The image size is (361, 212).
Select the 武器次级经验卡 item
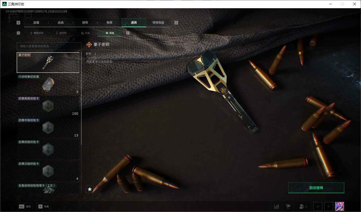pos(48,171)
